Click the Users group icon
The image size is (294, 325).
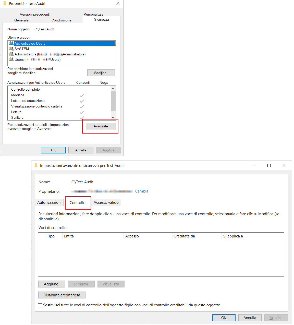[x=11, y=59]
